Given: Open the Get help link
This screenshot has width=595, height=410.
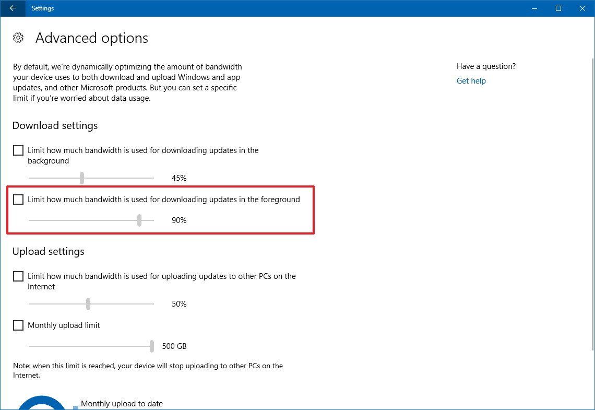Looking at the screenshot, I should (x=471, y=81).
